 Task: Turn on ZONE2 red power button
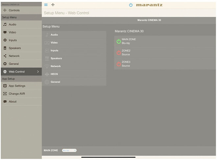(119, 52)
